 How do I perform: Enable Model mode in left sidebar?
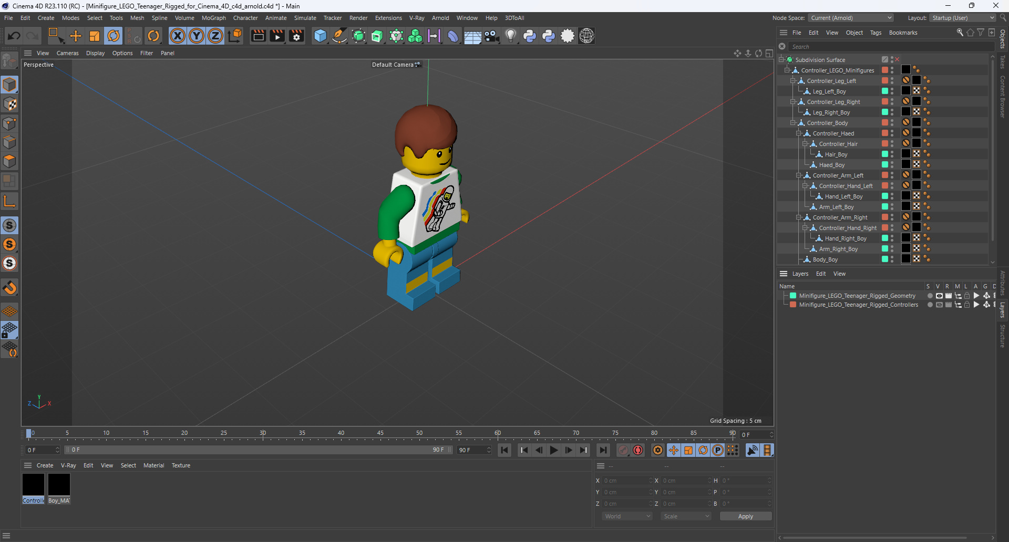(x=9, y=85)
